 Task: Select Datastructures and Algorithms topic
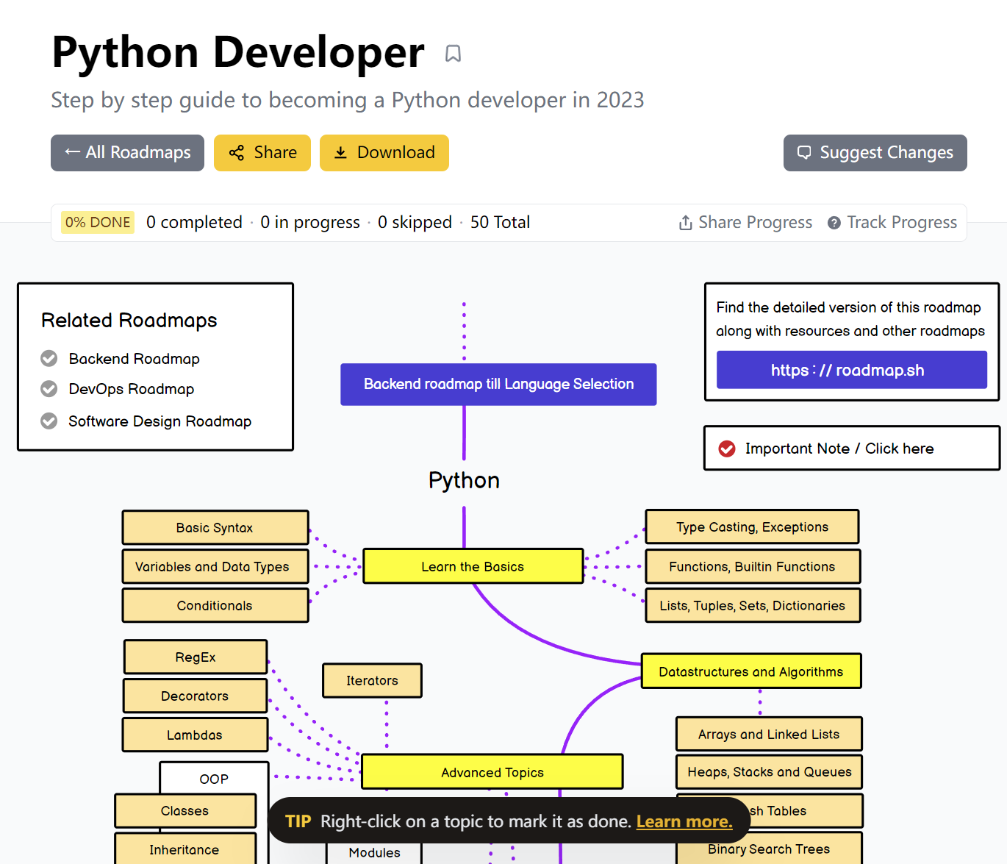[x=751, y=671]
